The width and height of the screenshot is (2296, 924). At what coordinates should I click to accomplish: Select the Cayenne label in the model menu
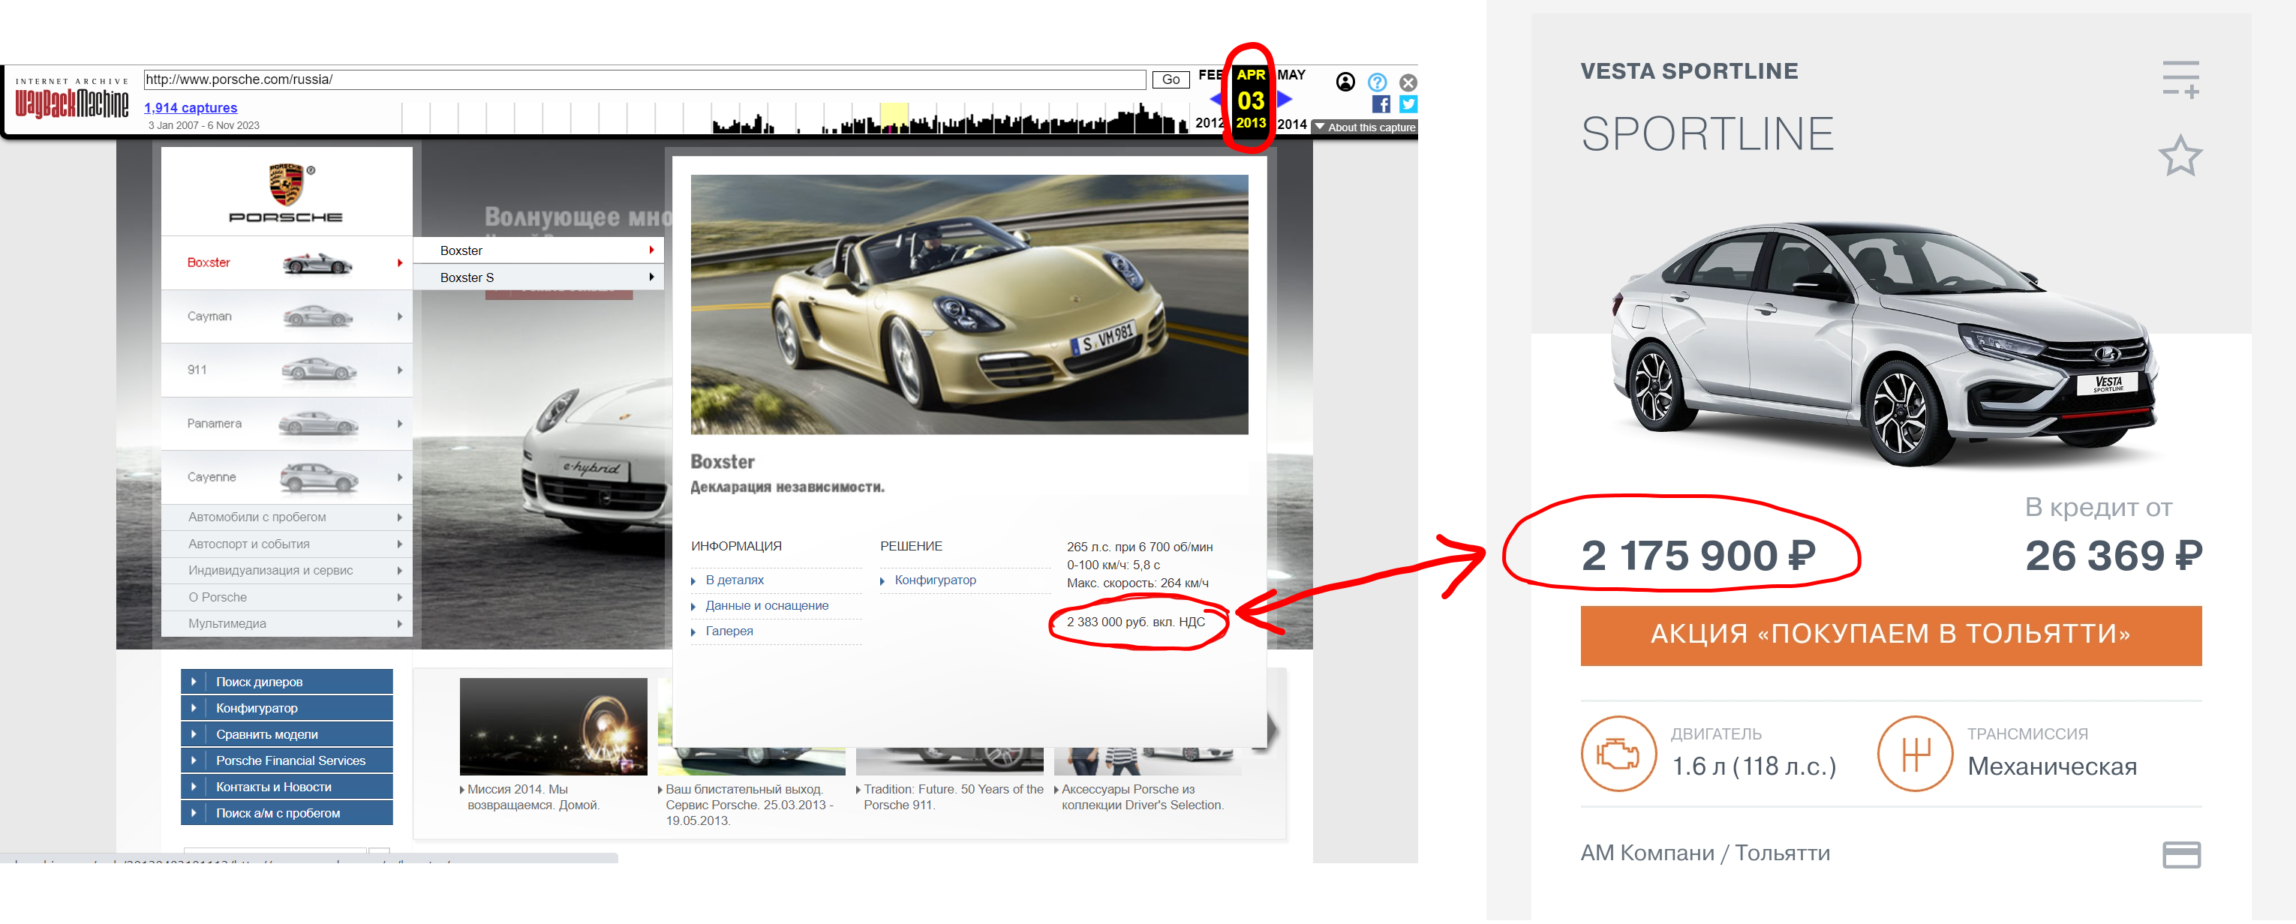[x=212, y=478]
